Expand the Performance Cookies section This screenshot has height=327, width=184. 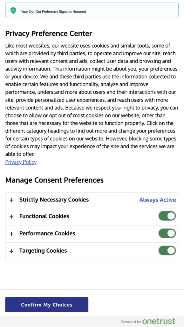[11, 233]
